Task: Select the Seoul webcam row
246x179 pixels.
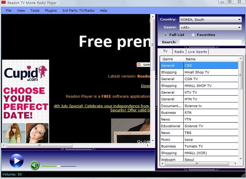Action: [199, 159]
